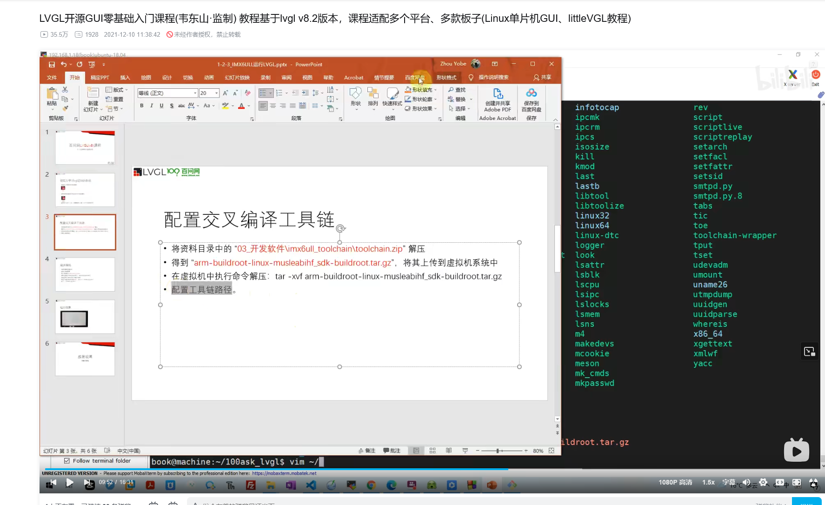Screen dimensions: 825x505
Task: Open the font size dropdown
Action: pos(216,93)
